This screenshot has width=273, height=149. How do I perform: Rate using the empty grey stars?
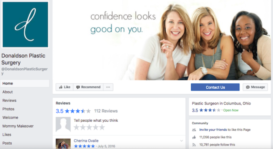(x=89, y=128)
